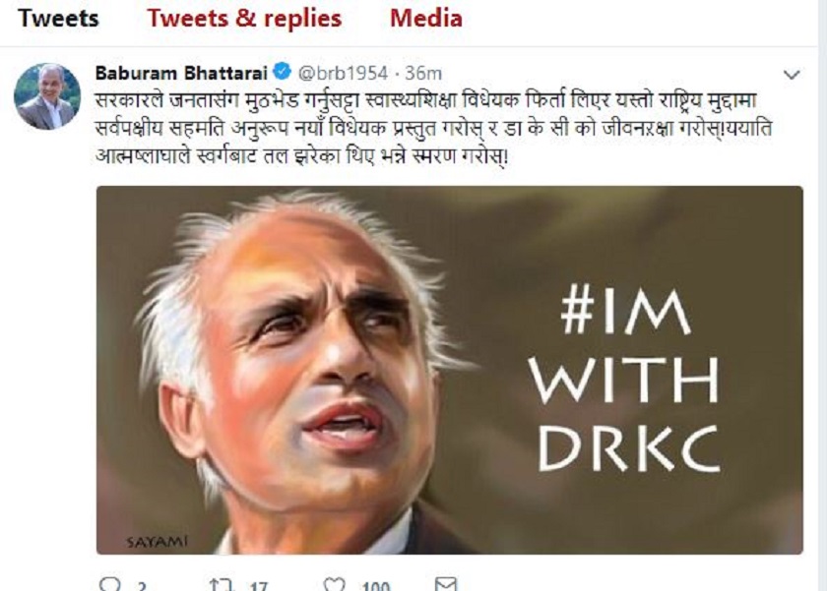Click the Nepali tweet text body
This screenshot has height=591, width=827.
433,129
